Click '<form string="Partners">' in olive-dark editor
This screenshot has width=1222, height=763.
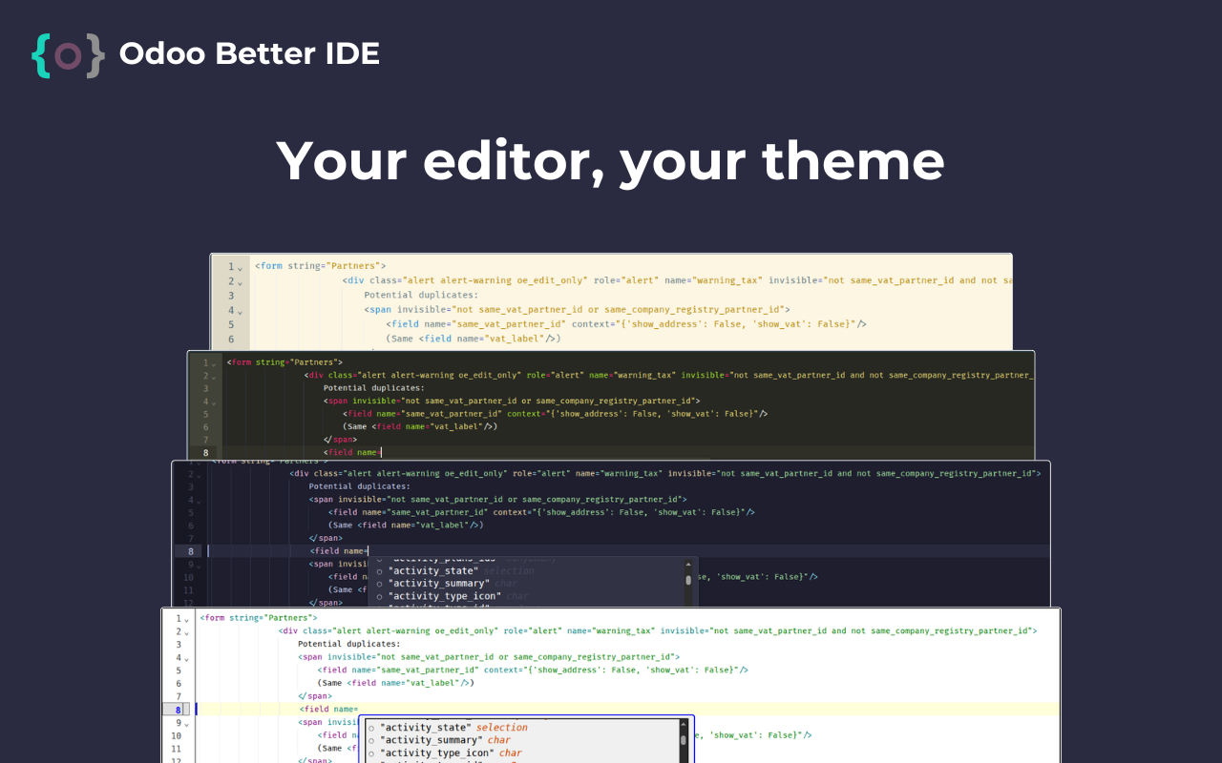click(284, 363)
